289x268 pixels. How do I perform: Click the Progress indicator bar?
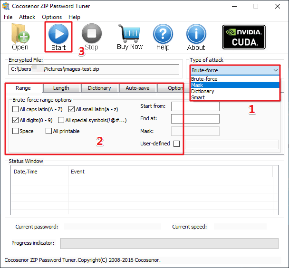(169, 243)
